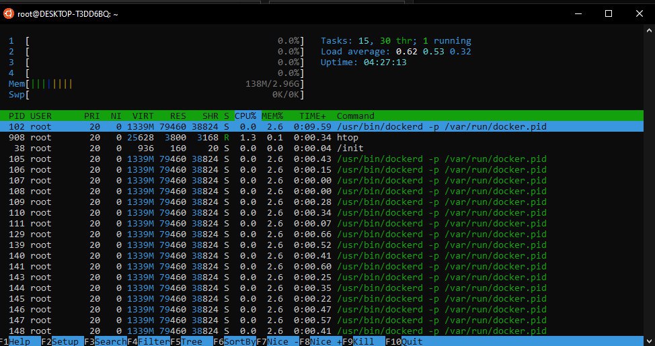This screenshot has height=346, width=655.
Task: Open F2 Setup in the footer bar
Action: 63,341
